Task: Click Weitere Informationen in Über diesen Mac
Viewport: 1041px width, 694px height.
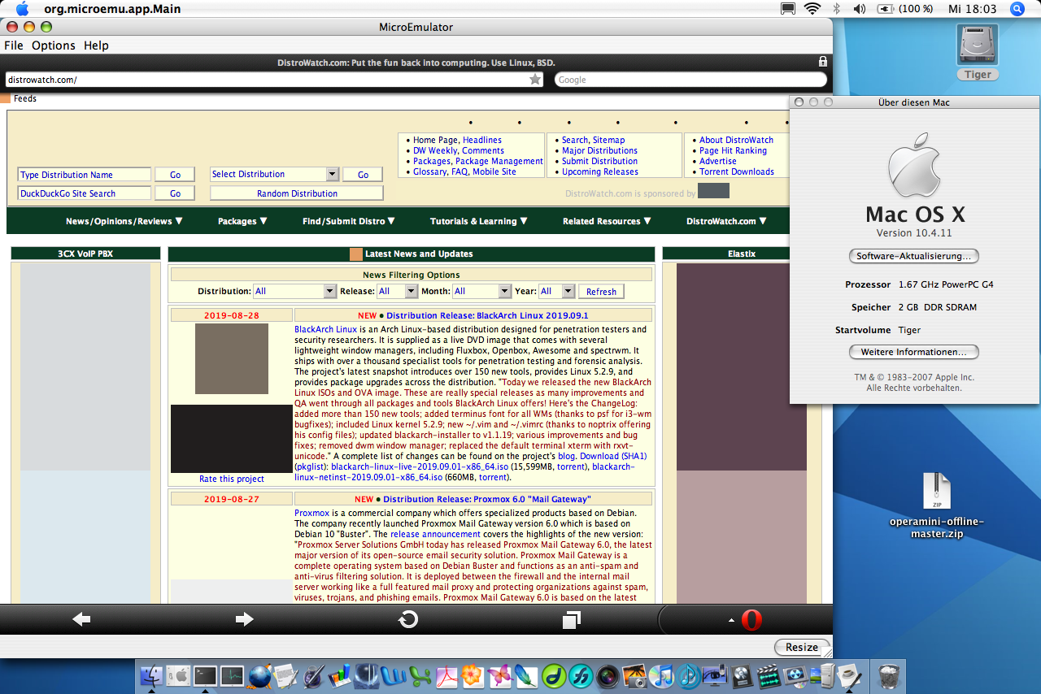Action: (914, 352)
